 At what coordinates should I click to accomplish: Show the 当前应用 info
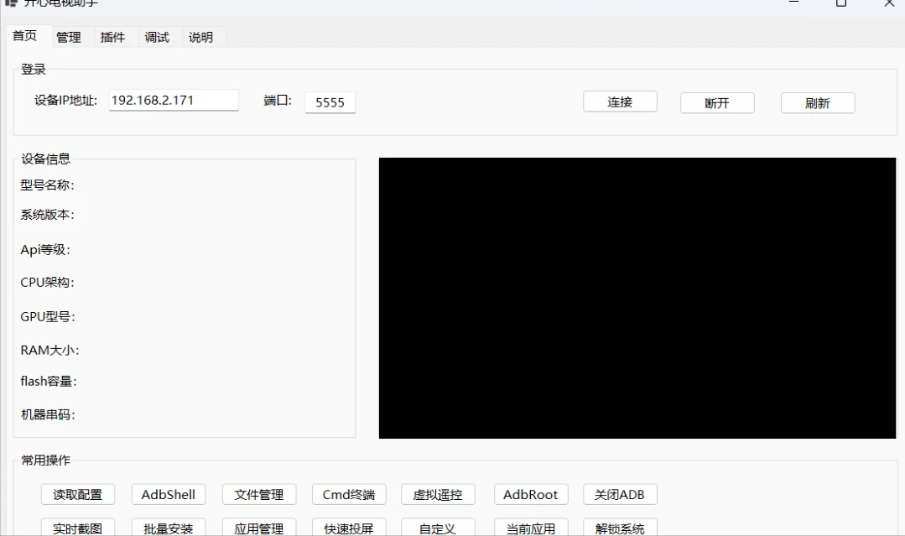531,528
